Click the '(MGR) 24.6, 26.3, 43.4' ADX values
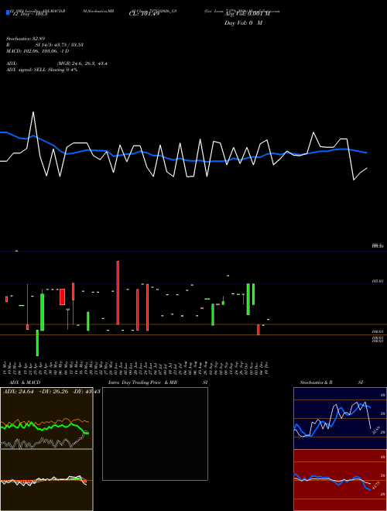Image resolution: width=387 pixels, height=511 pixels. [x=82, y=63]
